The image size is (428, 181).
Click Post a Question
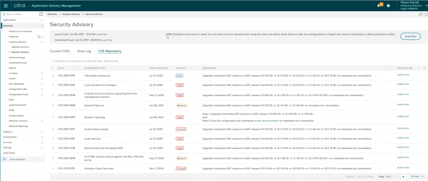click(17, 159)
